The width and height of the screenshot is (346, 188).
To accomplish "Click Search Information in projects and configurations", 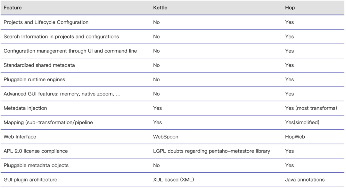I will [x=61, y=37].
